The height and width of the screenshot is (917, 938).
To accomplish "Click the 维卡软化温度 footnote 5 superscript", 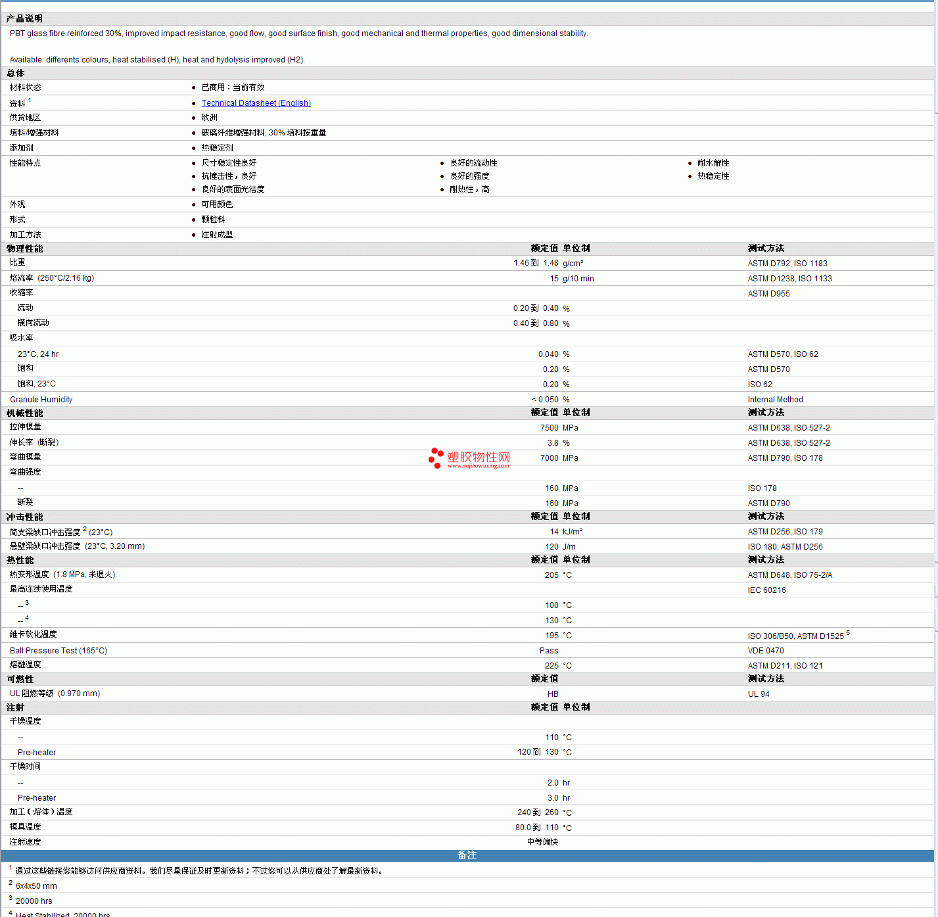I will 848,633.
